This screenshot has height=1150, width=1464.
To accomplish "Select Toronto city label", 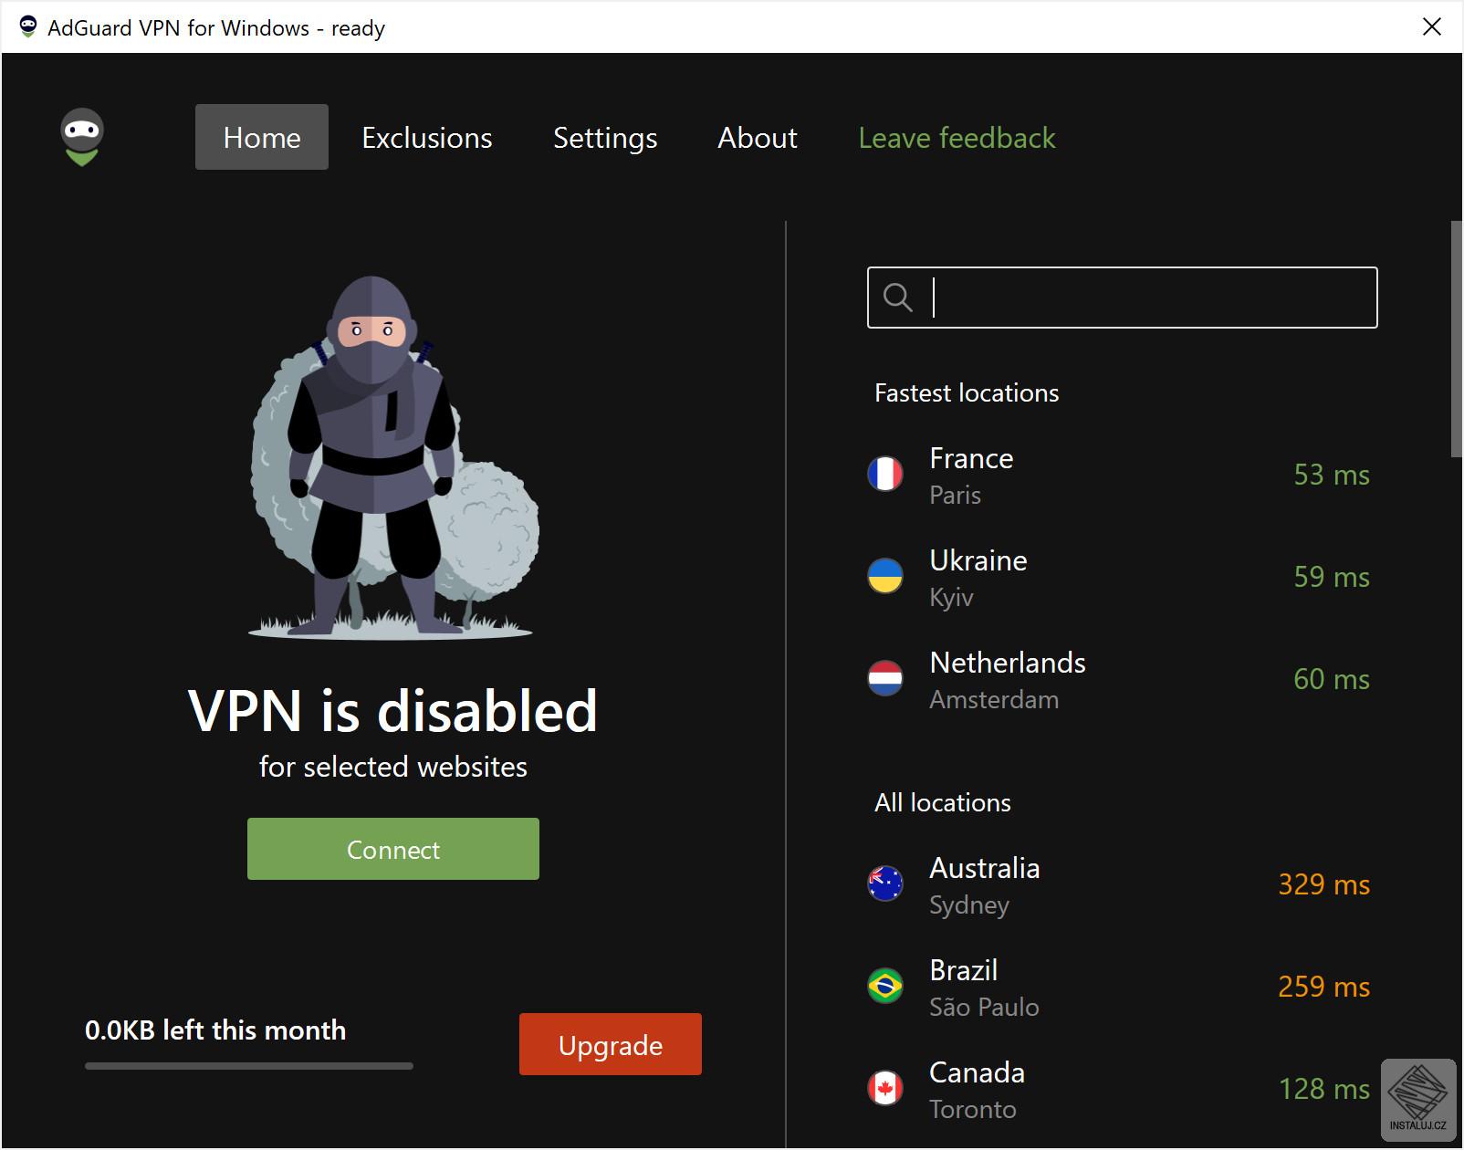I will pyautogui.click(x=972, y=1110).
